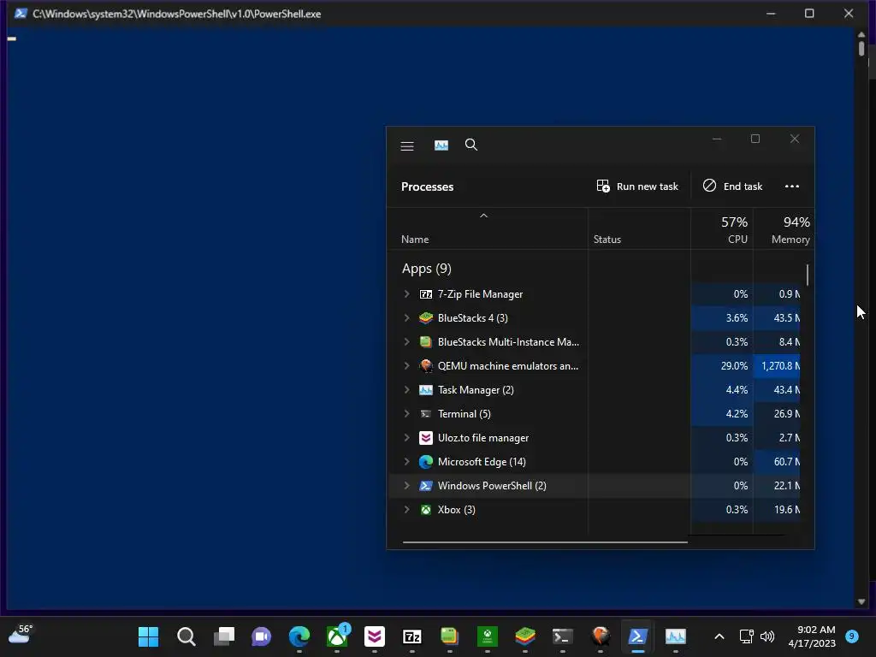
Task: Select the Windows PowerShell row text
Action: tap(492, 486)
